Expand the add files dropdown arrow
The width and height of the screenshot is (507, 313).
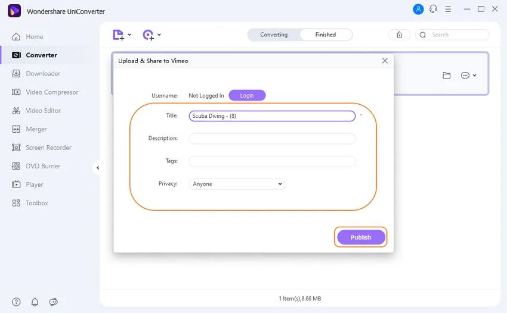pyautogui.click(x=129, y=35)
